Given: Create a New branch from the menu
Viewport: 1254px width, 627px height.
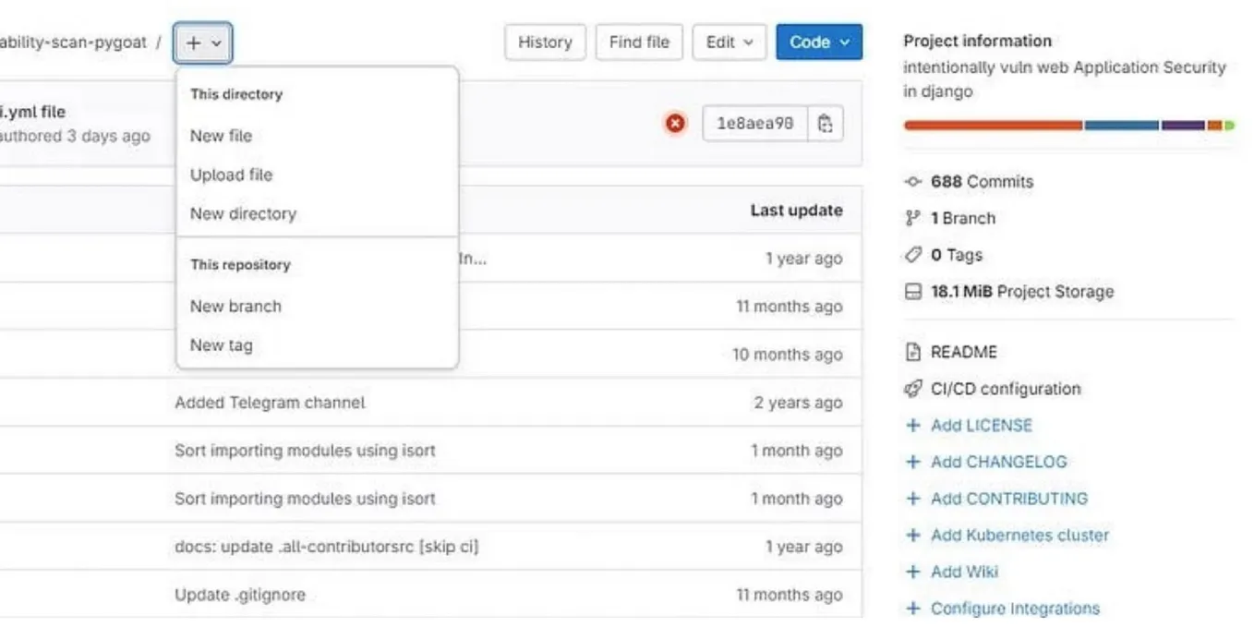Looking at the screenshot, I should coord(235,306).
